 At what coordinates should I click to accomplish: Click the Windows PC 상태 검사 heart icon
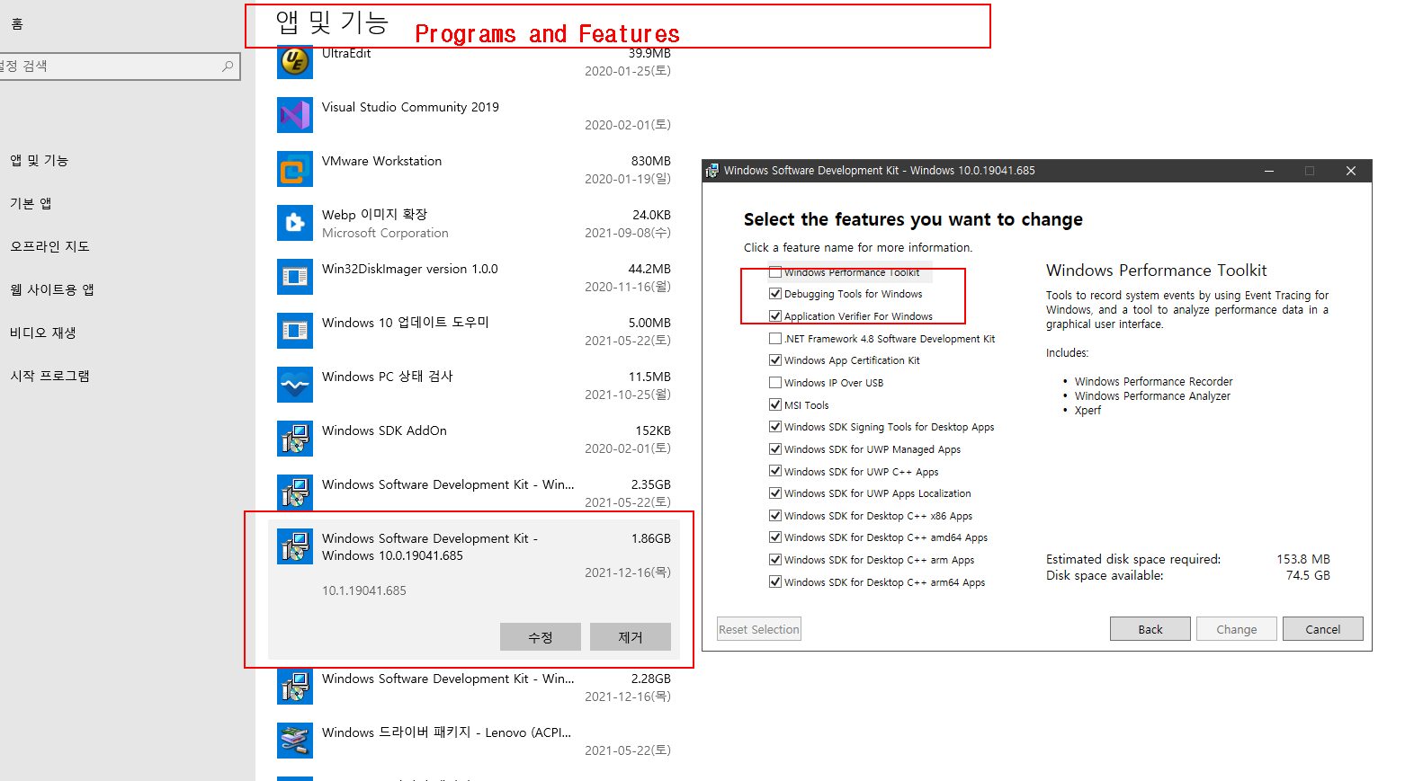tap(295, 385)
